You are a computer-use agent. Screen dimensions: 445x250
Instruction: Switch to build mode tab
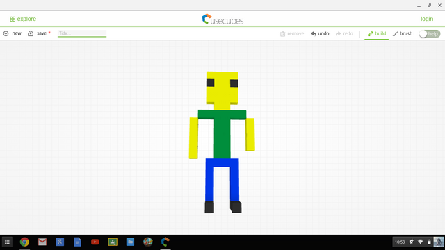[x=377, y=34]
